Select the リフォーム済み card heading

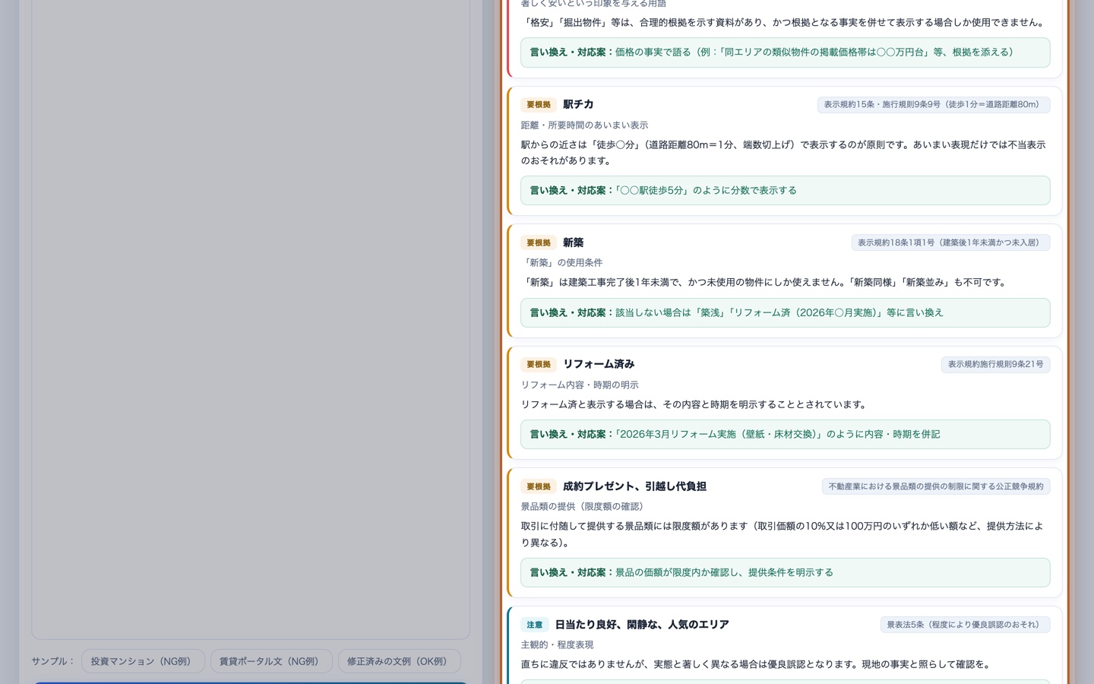coord(599,364)
